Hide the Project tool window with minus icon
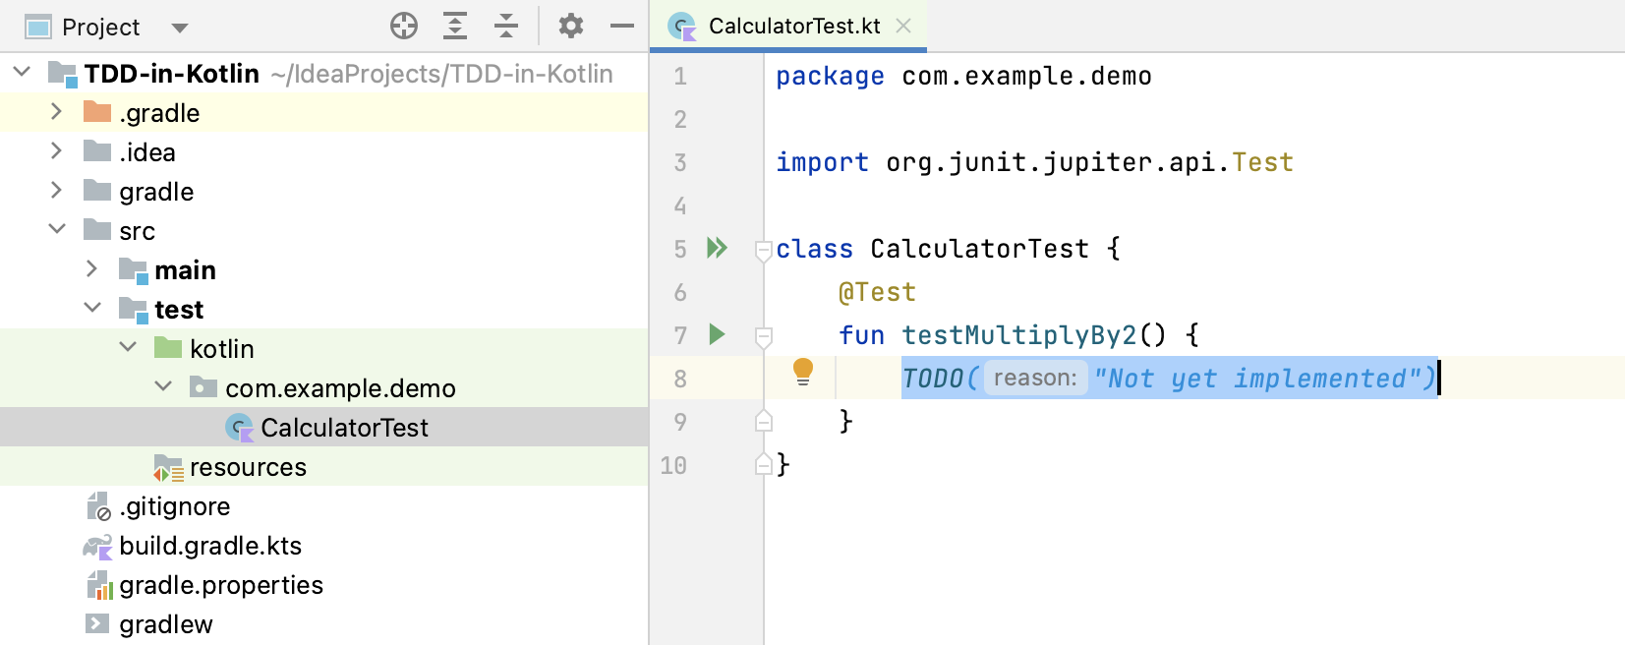 [621, 26]
